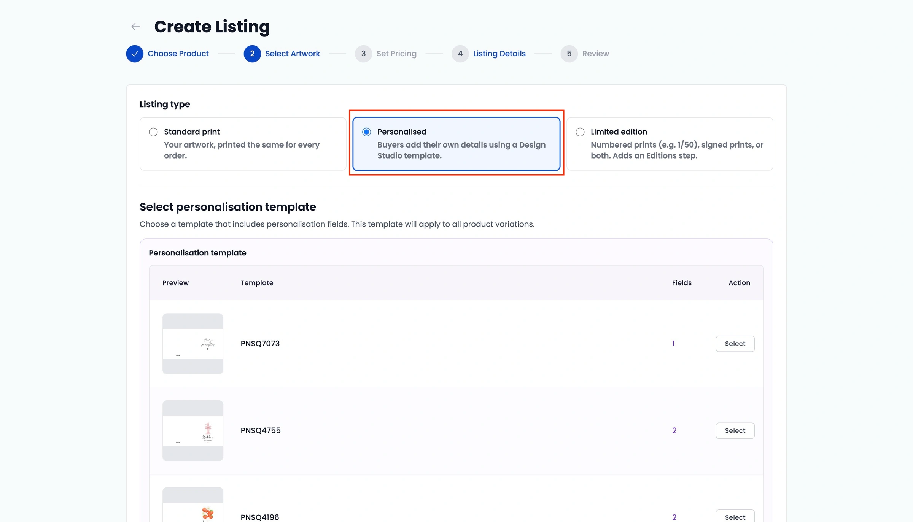Select the Standard print radio button
The width and height of the screenshot is (913, 522).
click(153, 132)
